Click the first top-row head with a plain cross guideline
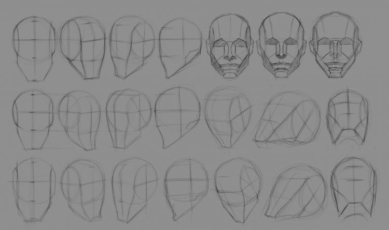389x230 pixels. click(x=34, y=49)
